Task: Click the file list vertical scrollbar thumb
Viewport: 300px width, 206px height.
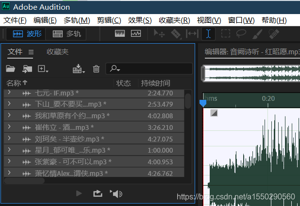Action: (x=188, y=101)
